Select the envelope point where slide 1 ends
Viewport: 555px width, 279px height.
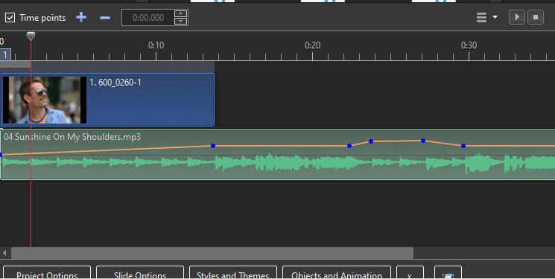(x=213, y=146)
